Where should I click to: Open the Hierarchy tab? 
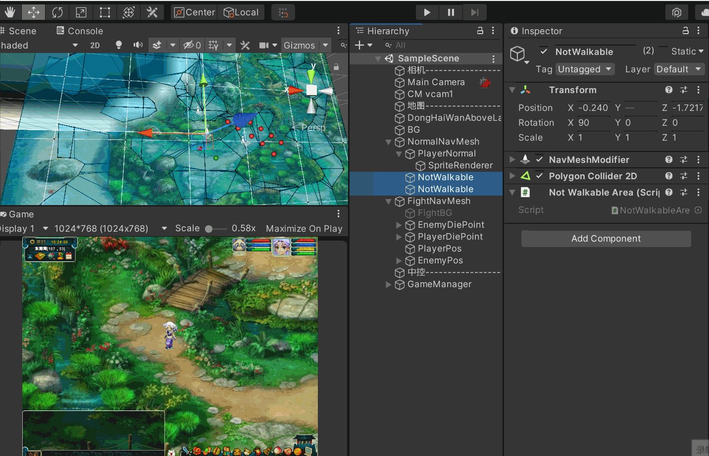[x=383, y=31]
